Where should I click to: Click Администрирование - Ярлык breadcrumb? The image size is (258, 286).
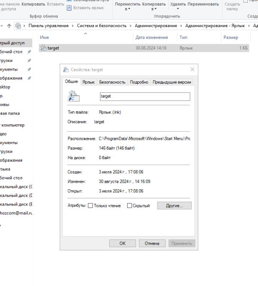(x=215, y=26)
